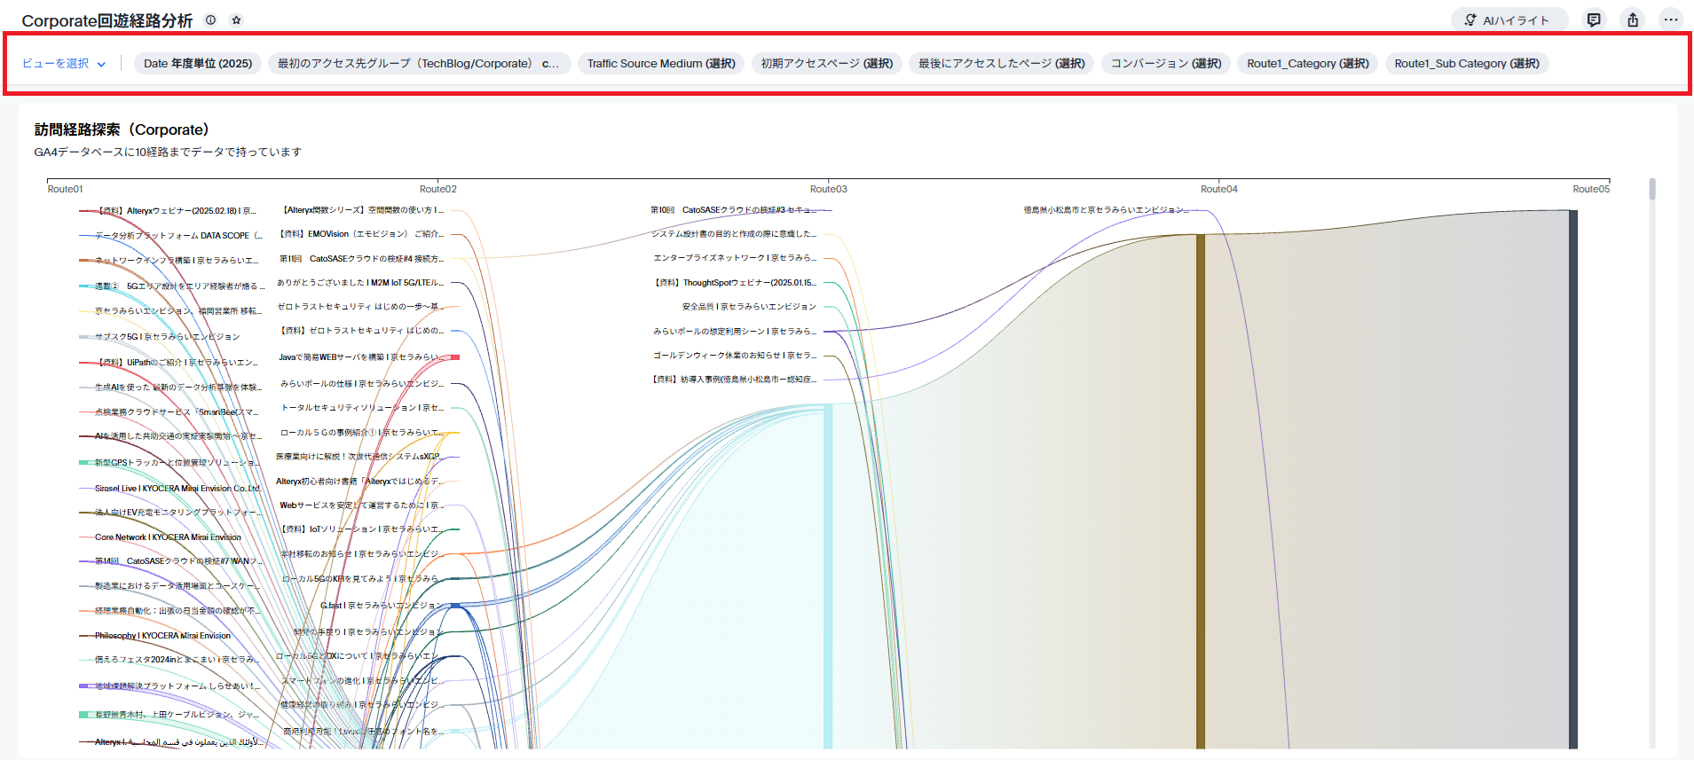Image resolution: width=1694 pixels, height=760 pixels.
Task: Open the Date 年度単位 (2025) filter
Action: pos(198,64)
